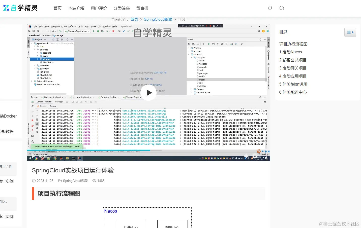Screen dimensions: 361x228
Task: Open the notification bell icon
Action: pyautogui.click(x=270, y=8)
